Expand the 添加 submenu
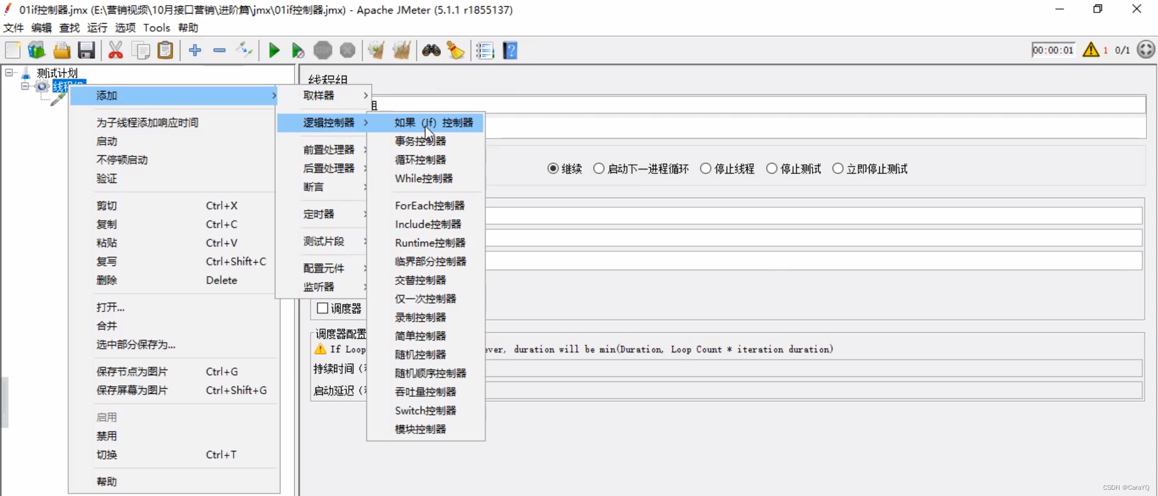 click(174, 95)
